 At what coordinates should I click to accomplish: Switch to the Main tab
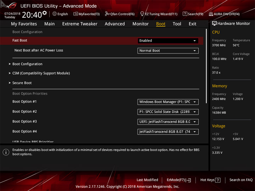pos(50,24)
